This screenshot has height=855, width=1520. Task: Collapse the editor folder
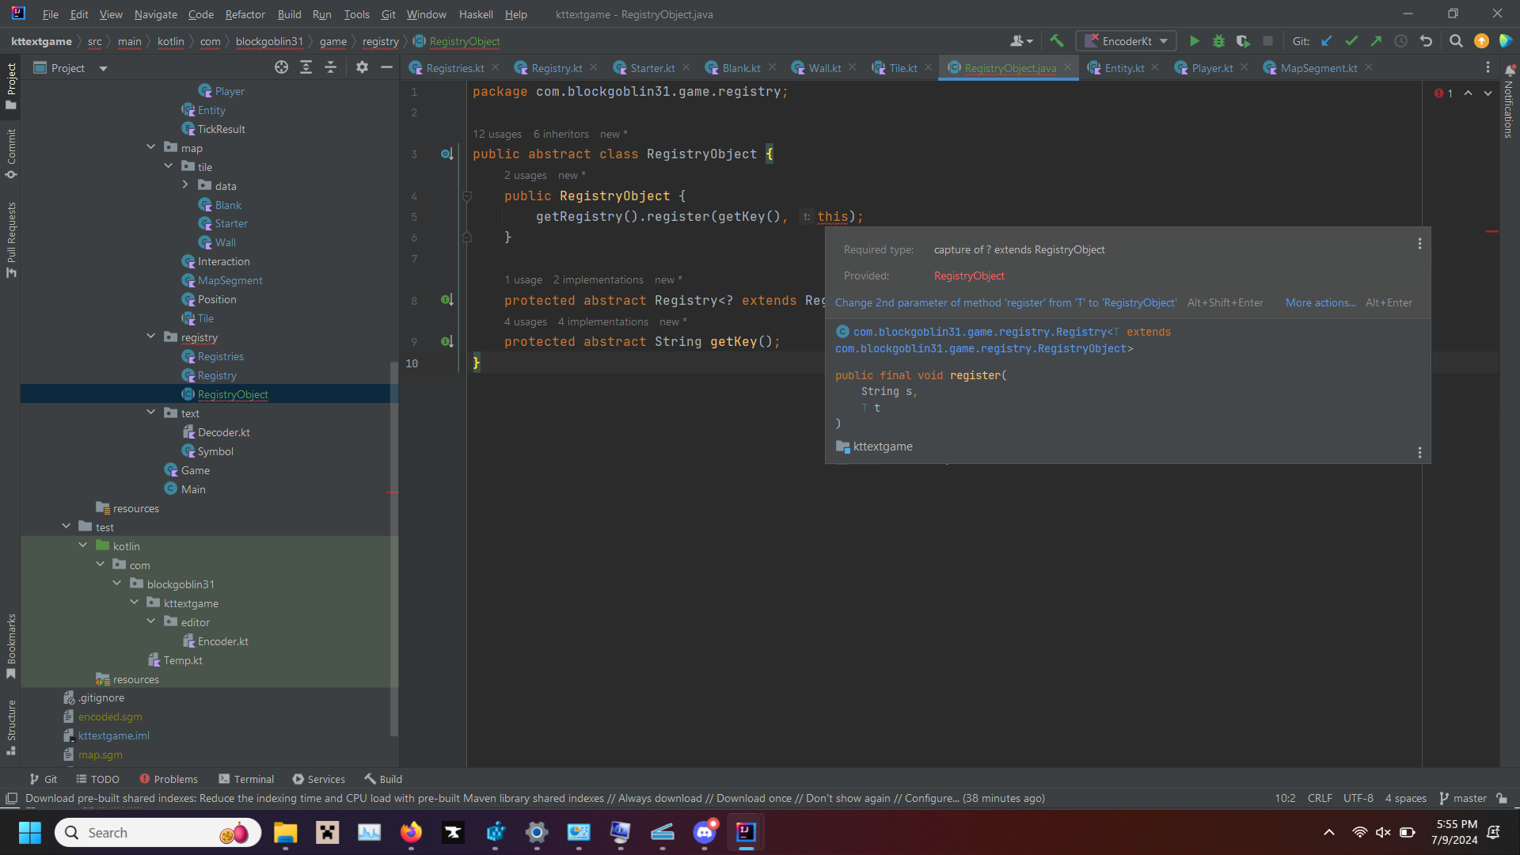coord(151,621)
